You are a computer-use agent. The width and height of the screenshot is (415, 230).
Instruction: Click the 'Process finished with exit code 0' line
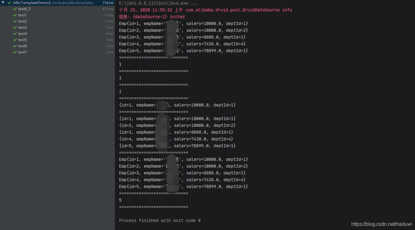click(x=160, y=220)
